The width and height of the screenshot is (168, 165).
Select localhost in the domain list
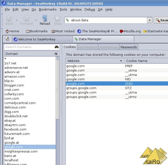[x=30, y=160]
